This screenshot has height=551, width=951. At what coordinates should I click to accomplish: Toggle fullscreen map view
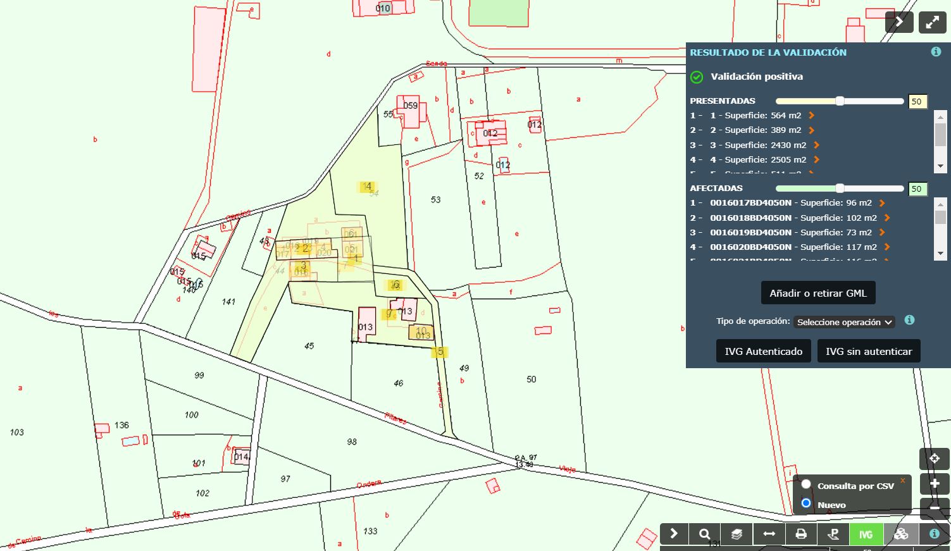pyautogui.click(x=933, y=22)
